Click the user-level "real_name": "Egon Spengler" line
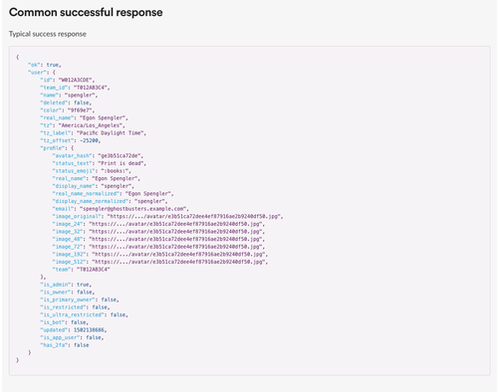This screenshot has width=498, height=392. (x=84, y=117)
